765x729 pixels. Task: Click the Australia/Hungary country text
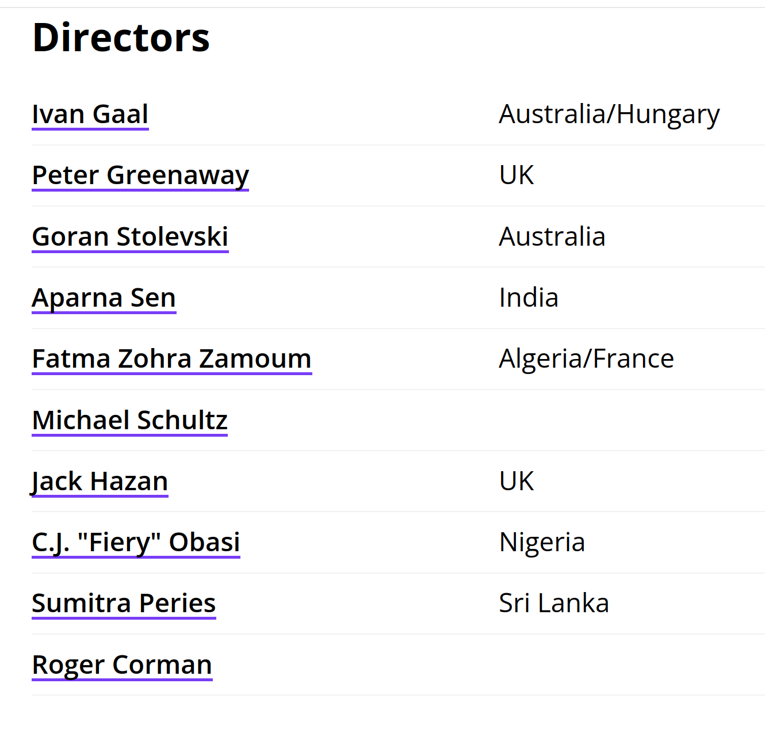click(x=609, y=114)
